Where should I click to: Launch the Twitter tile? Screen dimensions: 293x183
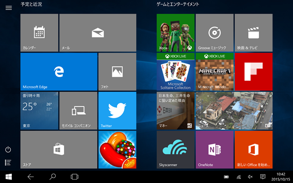[x=117, y=111]
